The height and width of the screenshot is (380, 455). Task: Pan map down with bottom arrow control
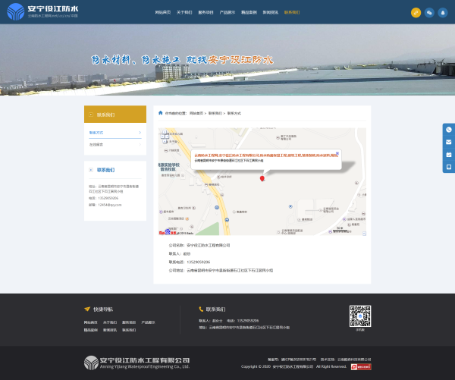pos(165,141)
